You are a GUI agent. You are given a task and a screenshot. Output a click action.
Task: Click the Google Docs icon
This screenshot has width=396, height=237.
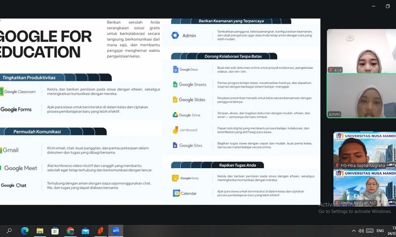coord(176,69)
